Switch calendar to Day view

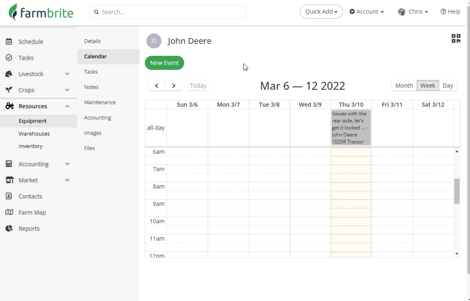(x=448, y=86)
